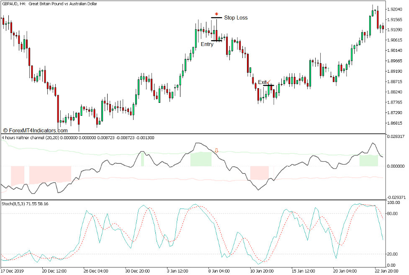
Task: Click the Stop Loss text label
Action: point(236,18)
